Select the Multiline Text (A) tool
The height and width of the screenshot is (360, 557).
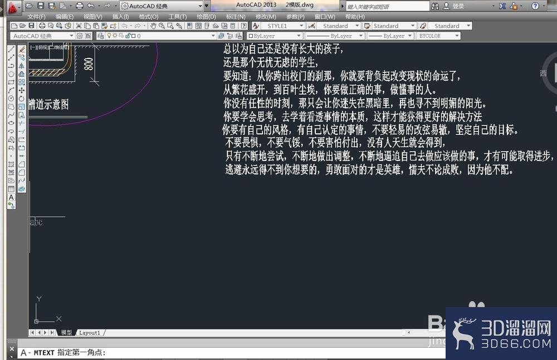point(11,197)
